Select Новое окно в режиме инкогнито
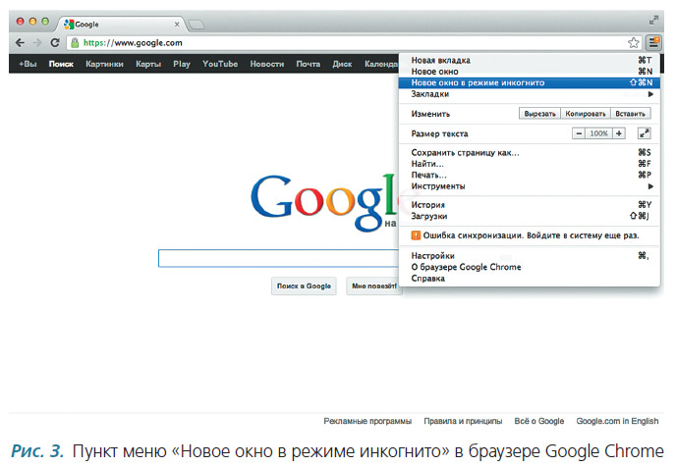This screenshot has height=467, width=676. click(529, 82)
